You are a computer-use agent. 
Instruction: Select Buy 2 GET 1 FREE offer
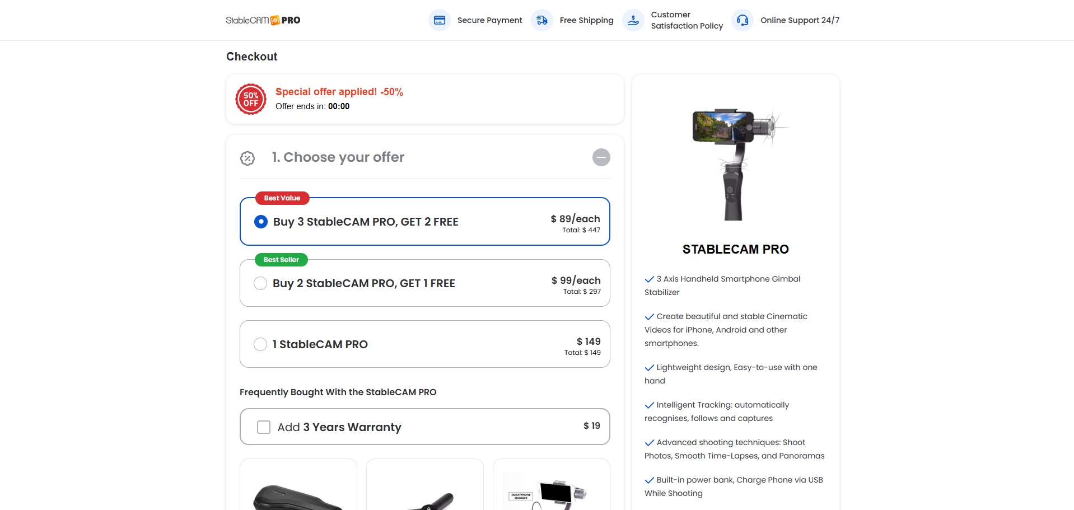(260, 283)
